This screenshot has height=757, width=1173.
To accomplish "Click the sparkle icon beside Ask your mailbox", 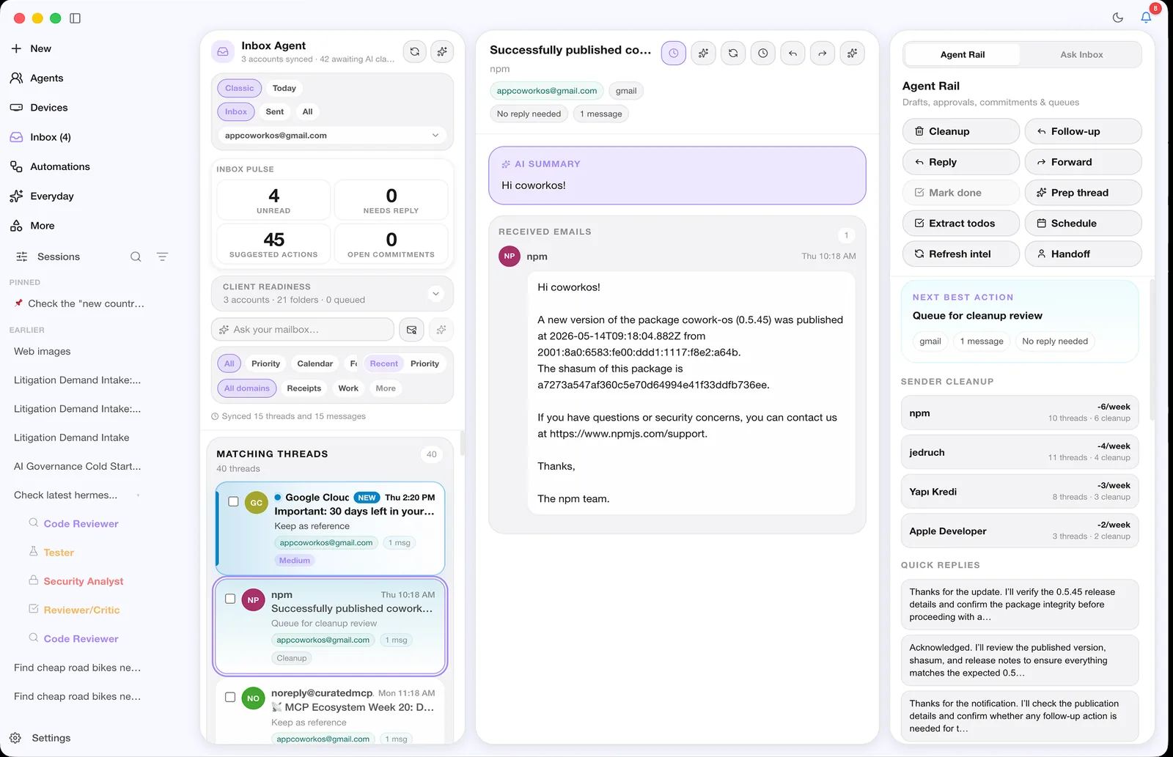I will (441, 330).
